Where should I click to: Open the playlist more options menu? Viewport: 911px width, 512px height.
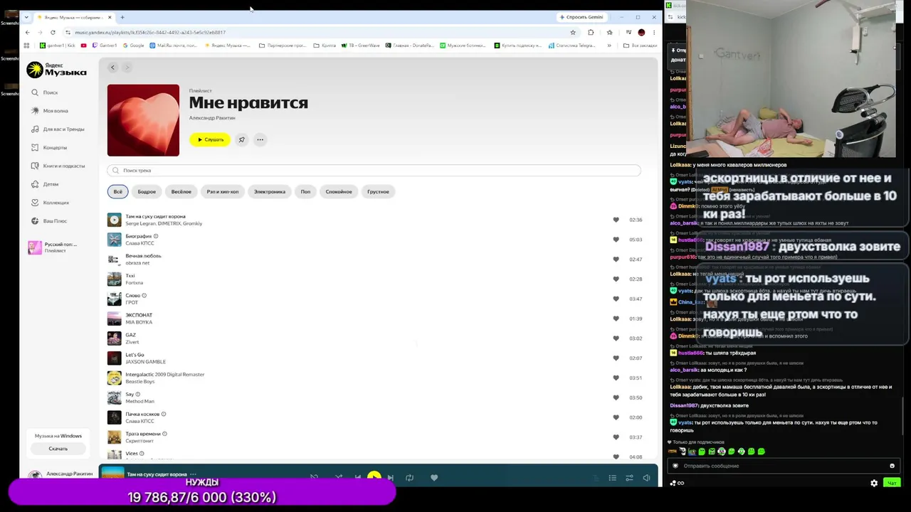[260, 139]
